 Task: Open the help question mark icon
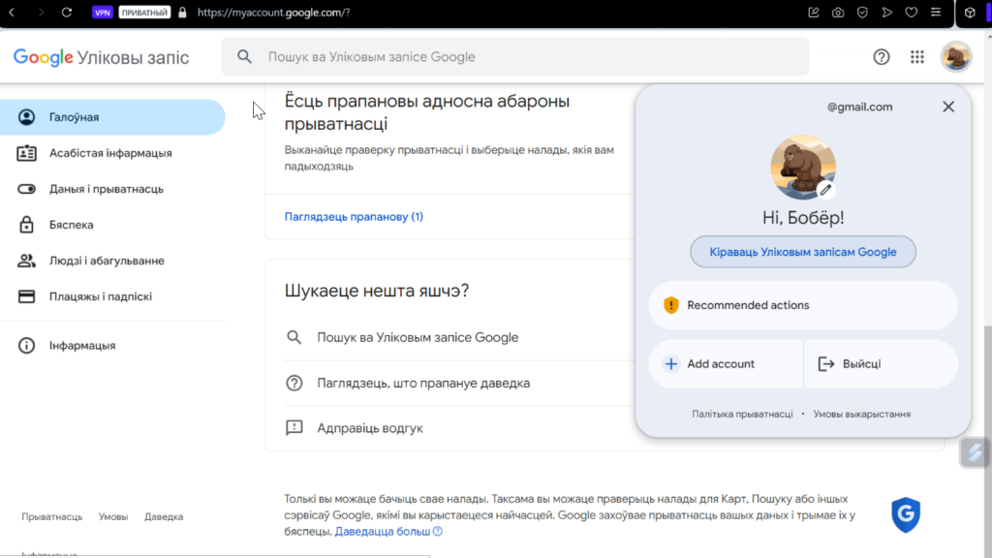point(882,57)
